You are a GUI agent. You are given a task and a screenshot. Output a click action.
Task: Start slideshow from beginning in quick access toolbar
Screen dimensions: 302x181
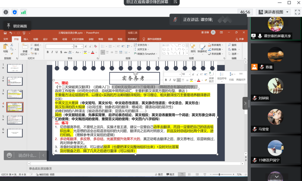click(24, 33)
